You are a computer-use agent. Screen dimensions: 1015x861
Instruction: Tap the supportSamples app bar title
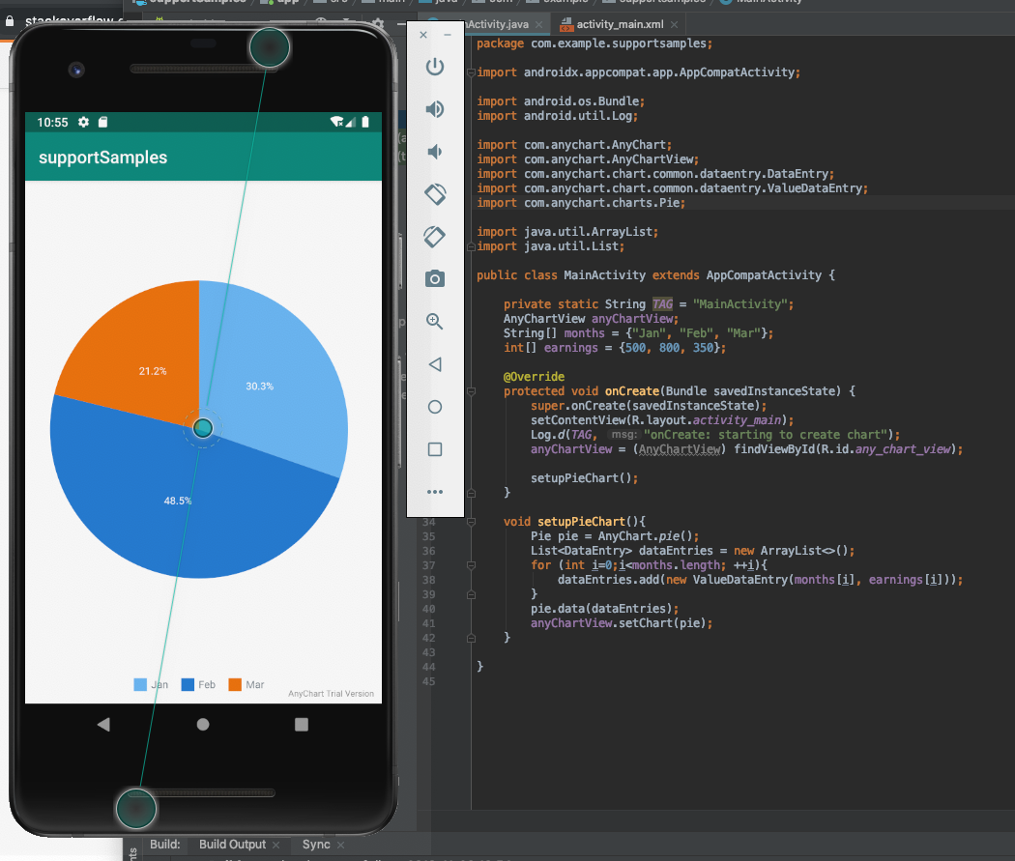pyautogui.click(x=102, y=158)
